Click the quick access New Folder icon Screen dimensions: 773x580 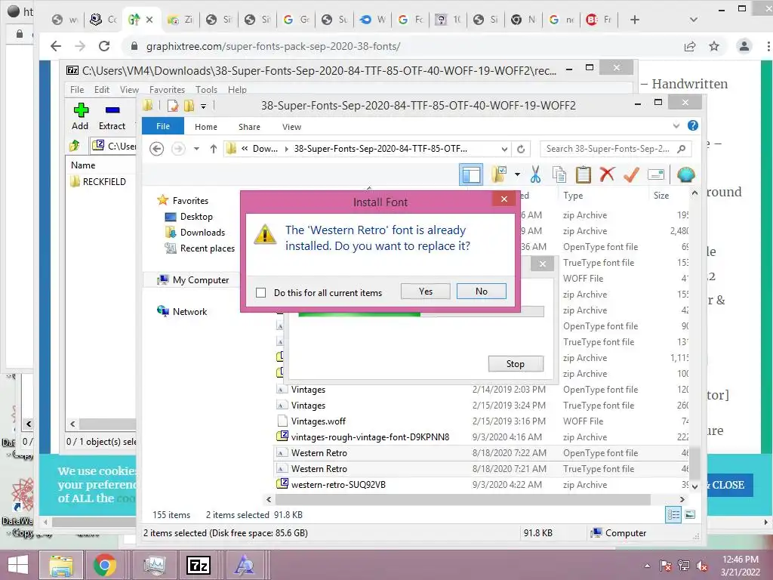coord(189,105)
